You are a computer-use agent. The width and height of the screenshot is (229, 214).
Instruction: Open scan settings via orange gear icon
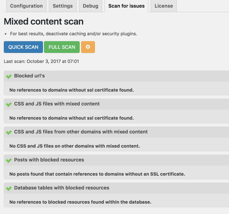tap(88, 47)
